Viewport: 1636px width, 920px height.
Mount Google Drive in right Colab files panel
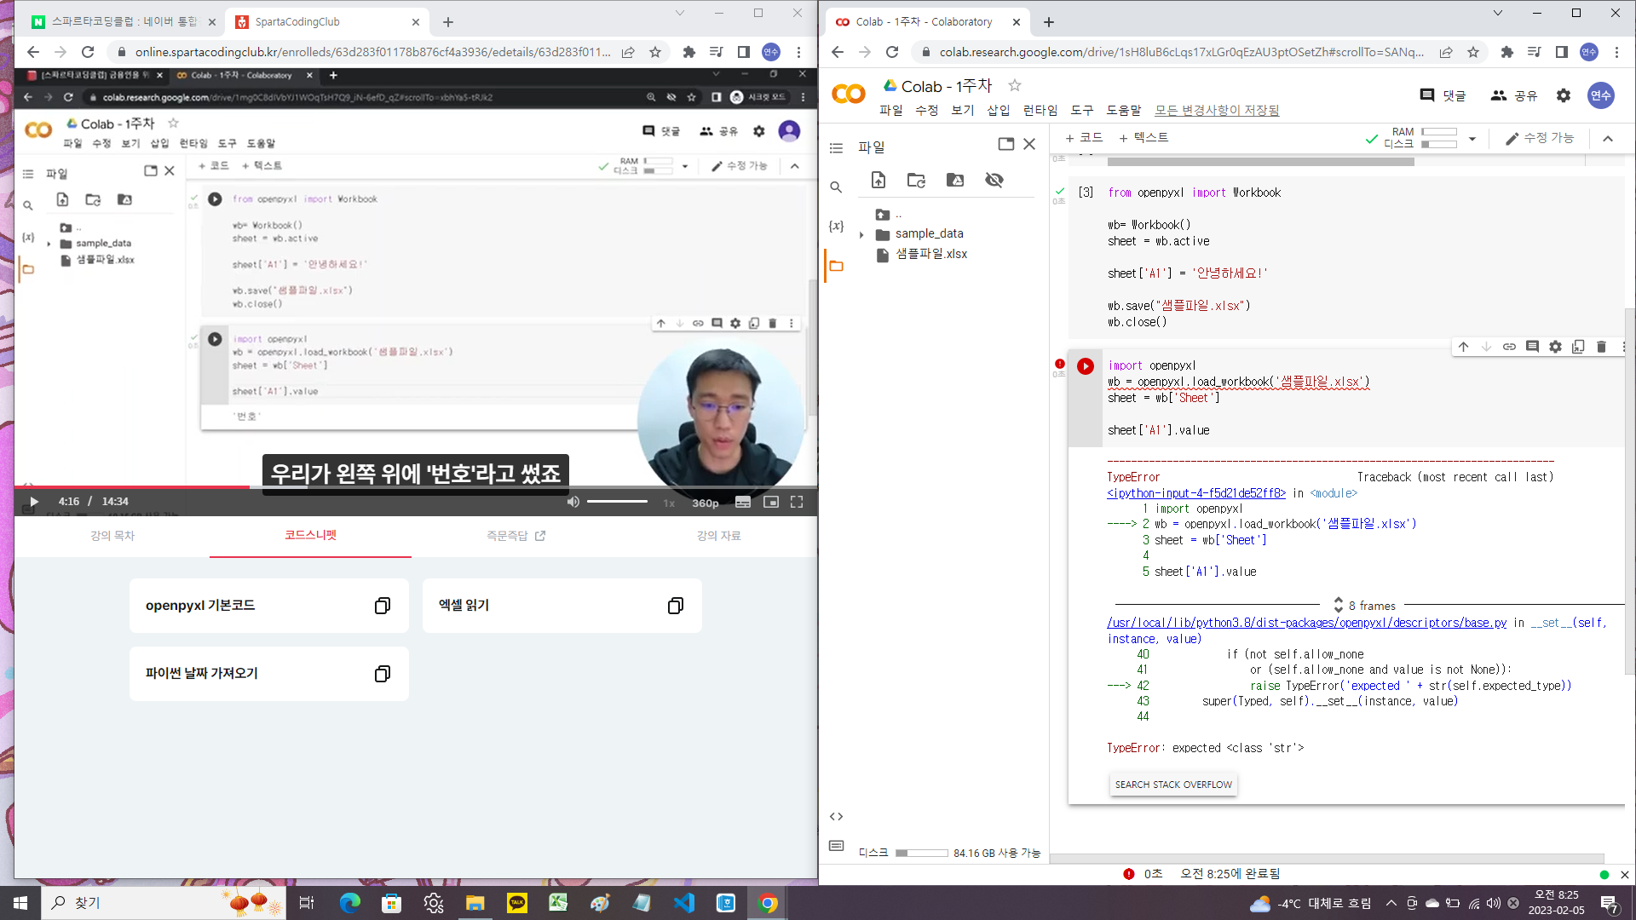(955, 180)
